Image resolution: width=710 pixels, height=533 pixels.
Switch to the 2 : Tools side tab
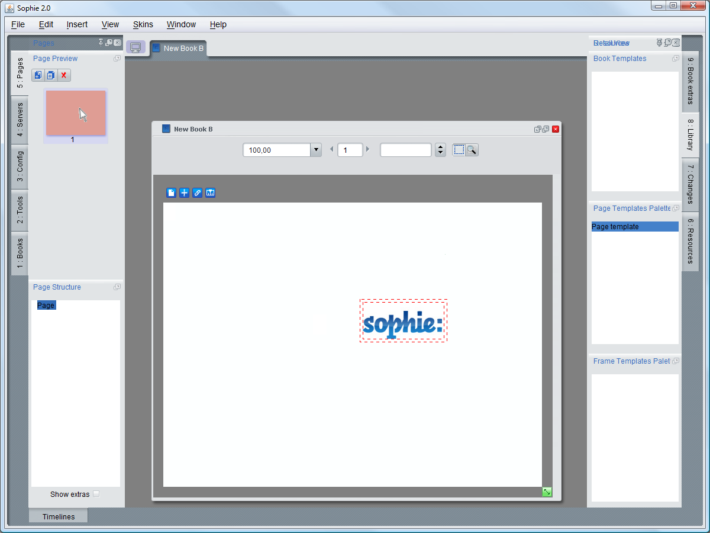point(20,210)
